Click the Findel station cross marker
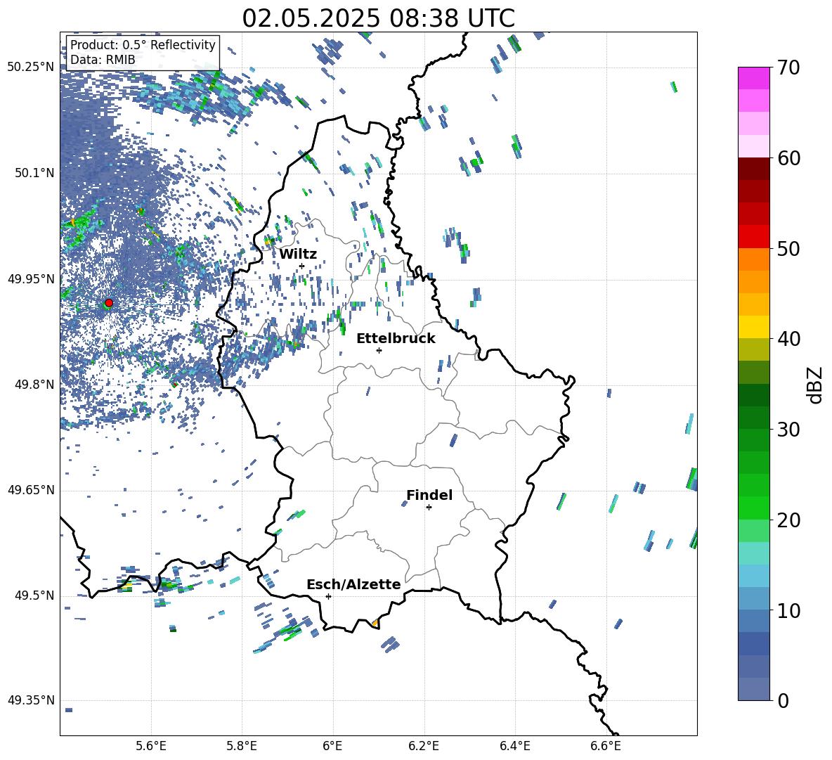 coord(429,508)
